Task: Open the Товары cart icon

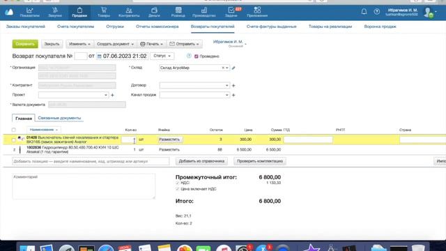Action: (x=104, y=12)
